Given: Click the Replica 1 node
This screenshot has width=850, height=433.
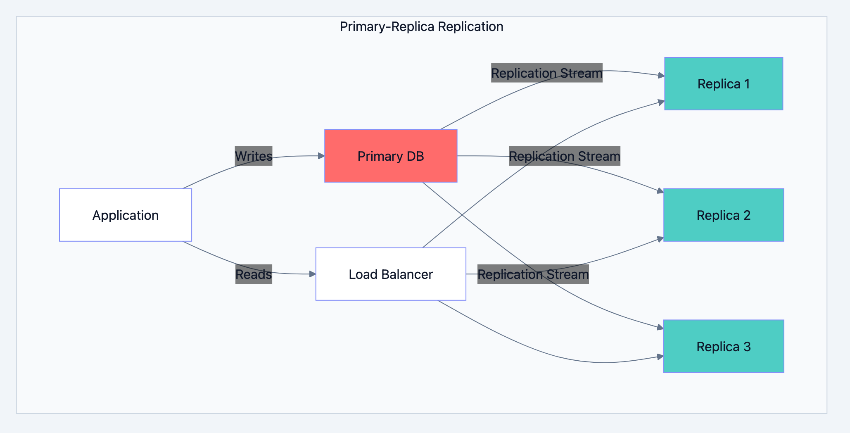Looking at the screenshot, I should [x=723, y=83].
